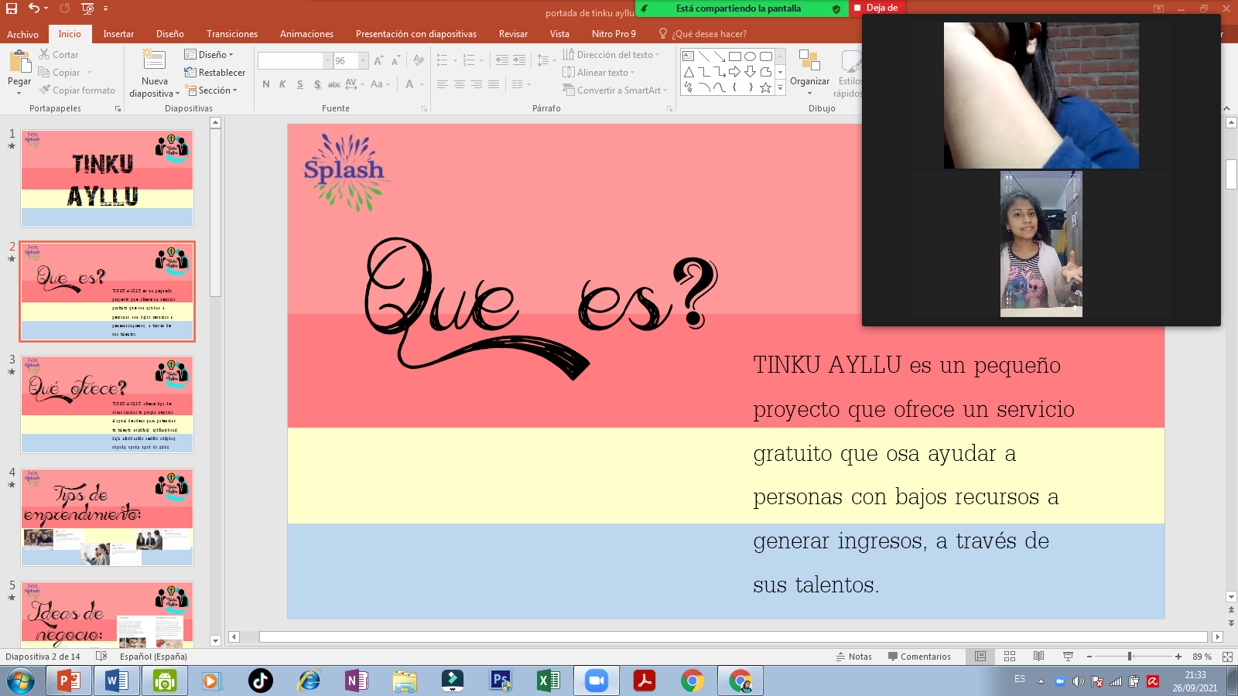Click the Nueva diapositiva icon
Image resolution: width=1238 pixels, height=696 pixels.
[154, 61]
